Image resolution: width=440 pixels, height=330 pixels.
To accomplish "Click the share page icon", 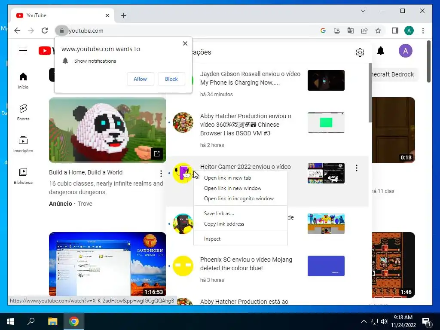I will click(x=364, y=31).
